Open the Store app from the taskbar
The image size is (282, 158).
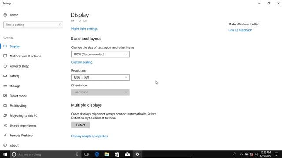tap(117, 154)
